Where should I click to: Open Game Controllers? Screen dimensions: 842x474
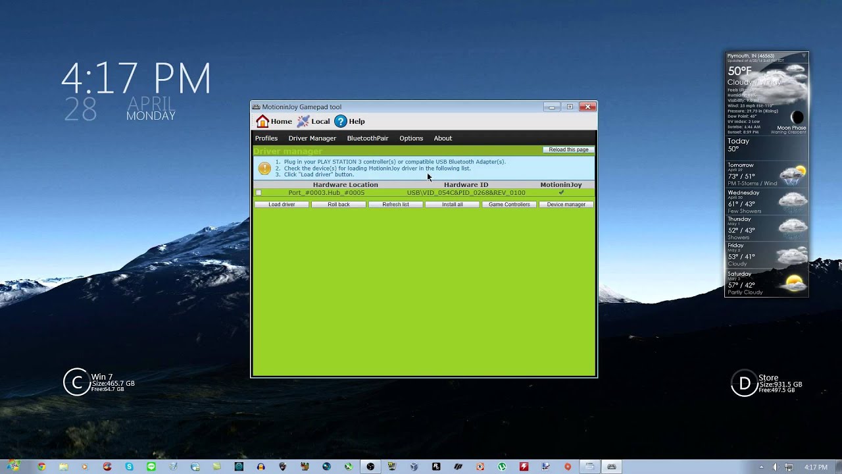509,205
